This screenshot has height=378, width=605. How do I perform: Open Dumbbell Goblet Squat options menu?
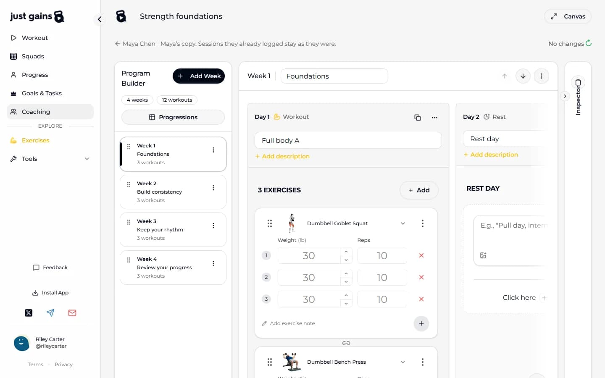click(423, 223)
